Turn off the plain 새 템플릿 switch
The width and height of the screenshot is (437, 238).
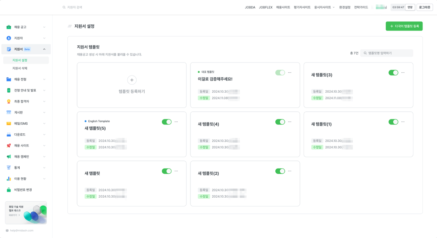pos(167,171)
